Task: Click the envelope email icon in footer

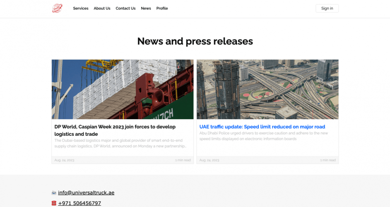Action: click(54, 193)
